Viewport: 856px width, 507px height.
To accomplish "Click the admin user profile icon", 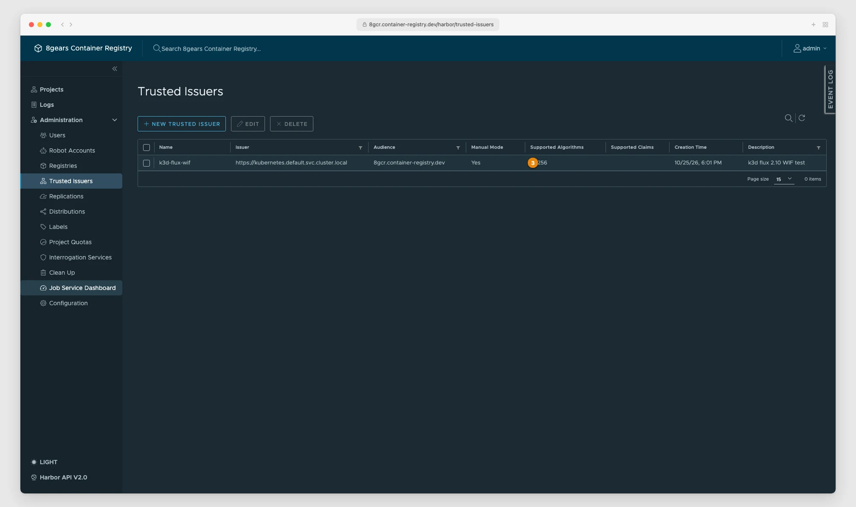I will (797, 48).
